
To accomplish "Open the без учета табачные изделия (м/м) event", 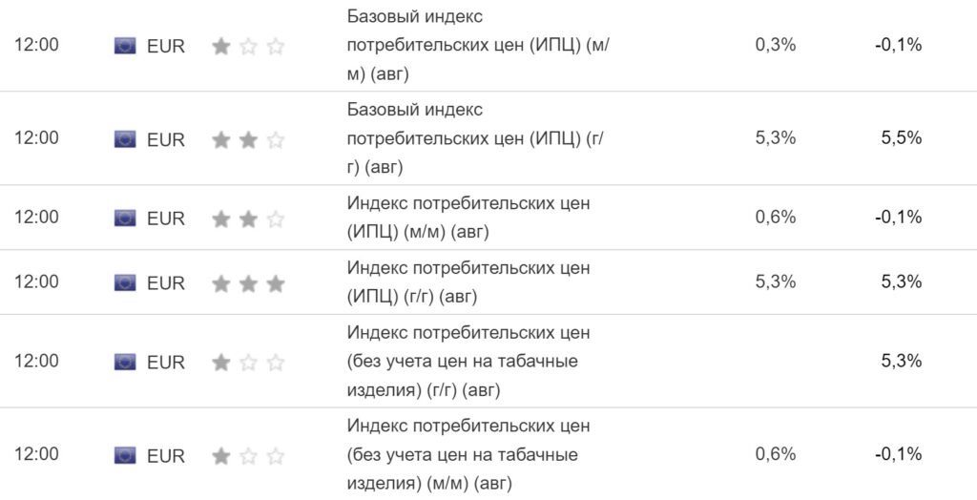I will pyautogui.click(x=468, y=454).
